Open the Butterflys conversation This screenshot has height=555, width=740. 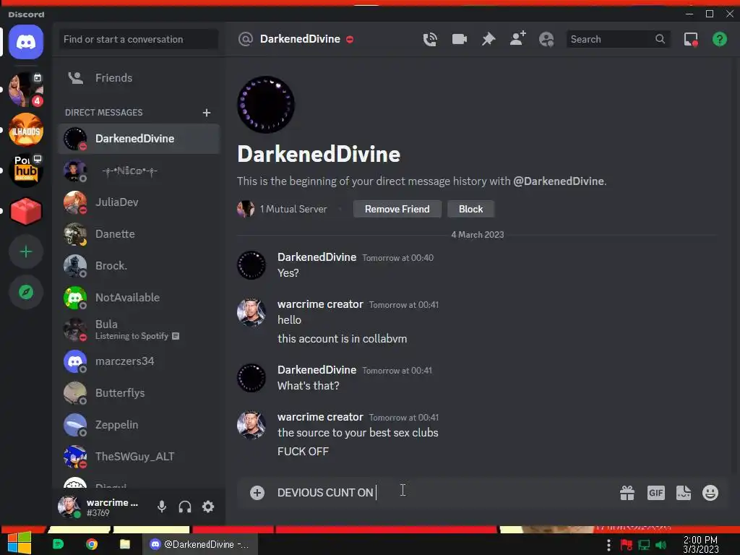(x=139, y=393)
